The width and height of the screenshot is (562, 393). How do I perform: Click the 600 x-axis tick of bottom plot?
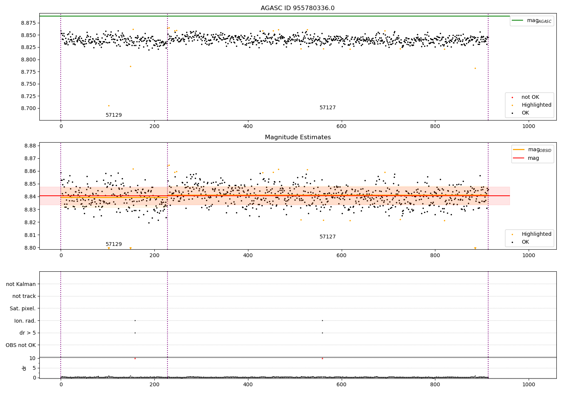pos(341,384)
